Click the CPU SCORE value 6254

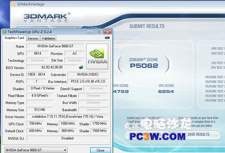(x=166, y=91)
